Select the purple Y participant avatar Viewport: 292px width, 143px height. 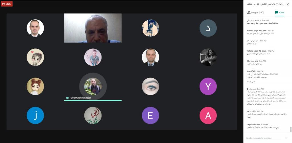(208, 86)
